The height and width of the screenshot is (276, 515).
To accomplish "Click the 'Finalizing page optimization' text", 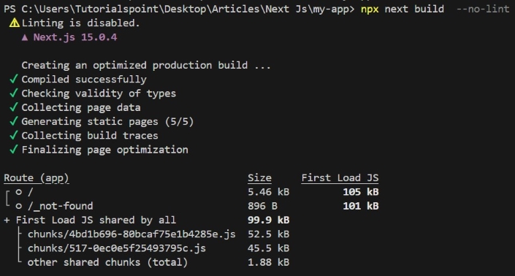I will click(x=105, y=150).
